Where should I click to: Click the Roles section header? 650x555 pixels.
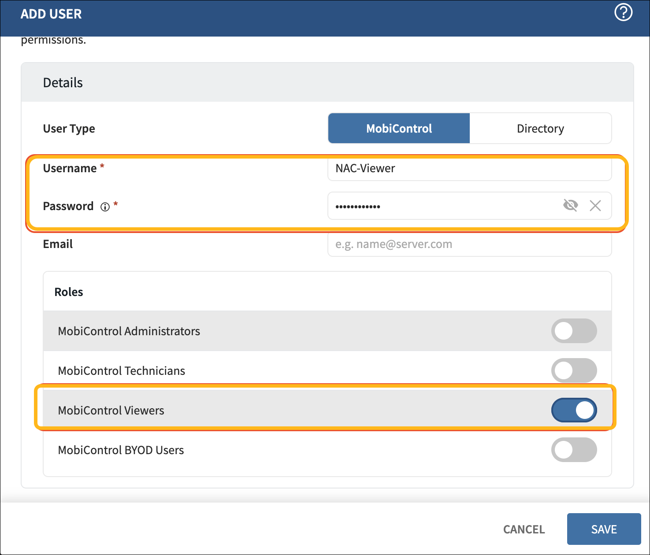pos(68,292)
